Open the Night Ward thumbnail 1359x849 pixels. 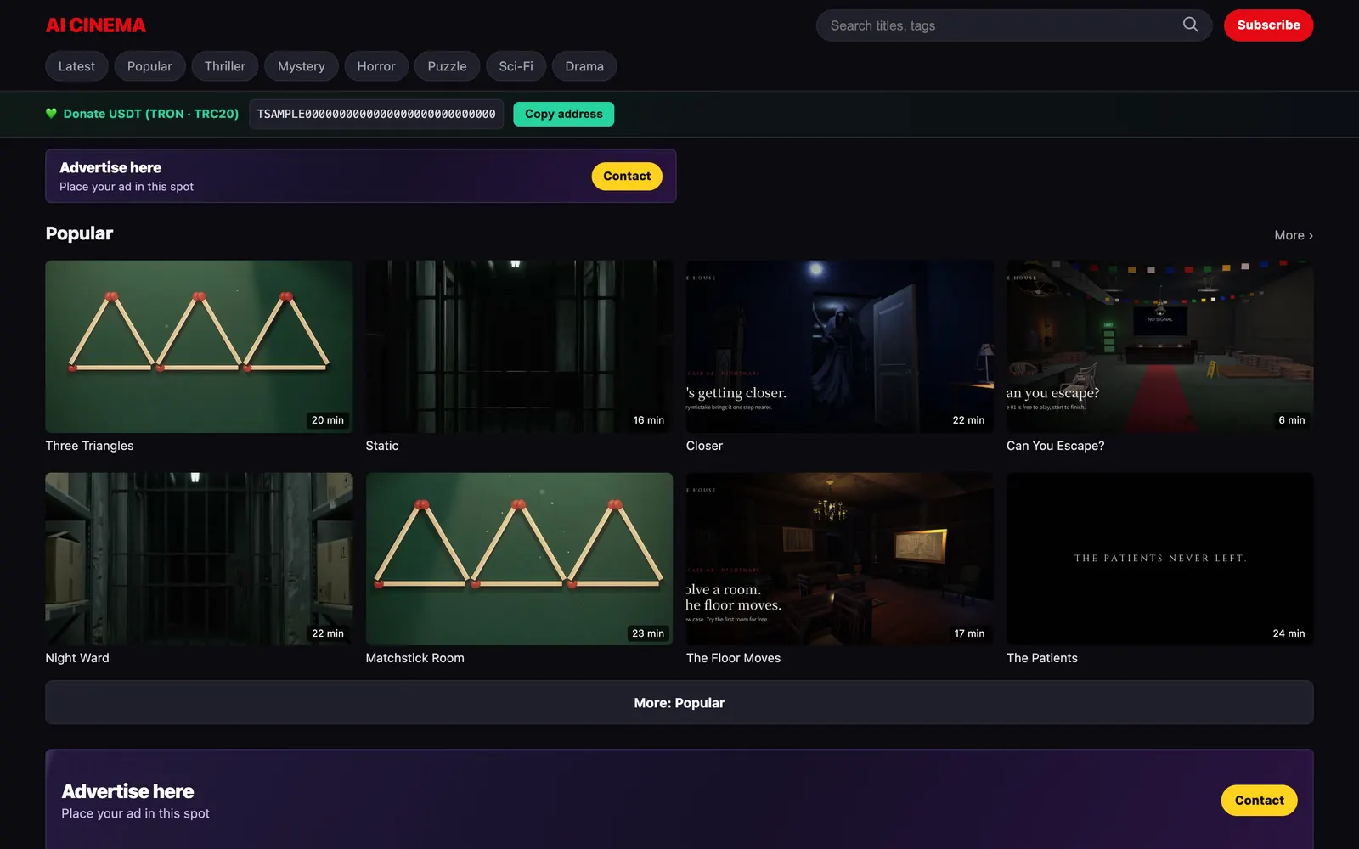[199, 559]
